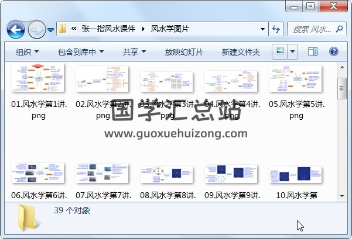Screen dimensions: 352x239
Task: Click the Back navigation arrow
Action: point(15,29)
